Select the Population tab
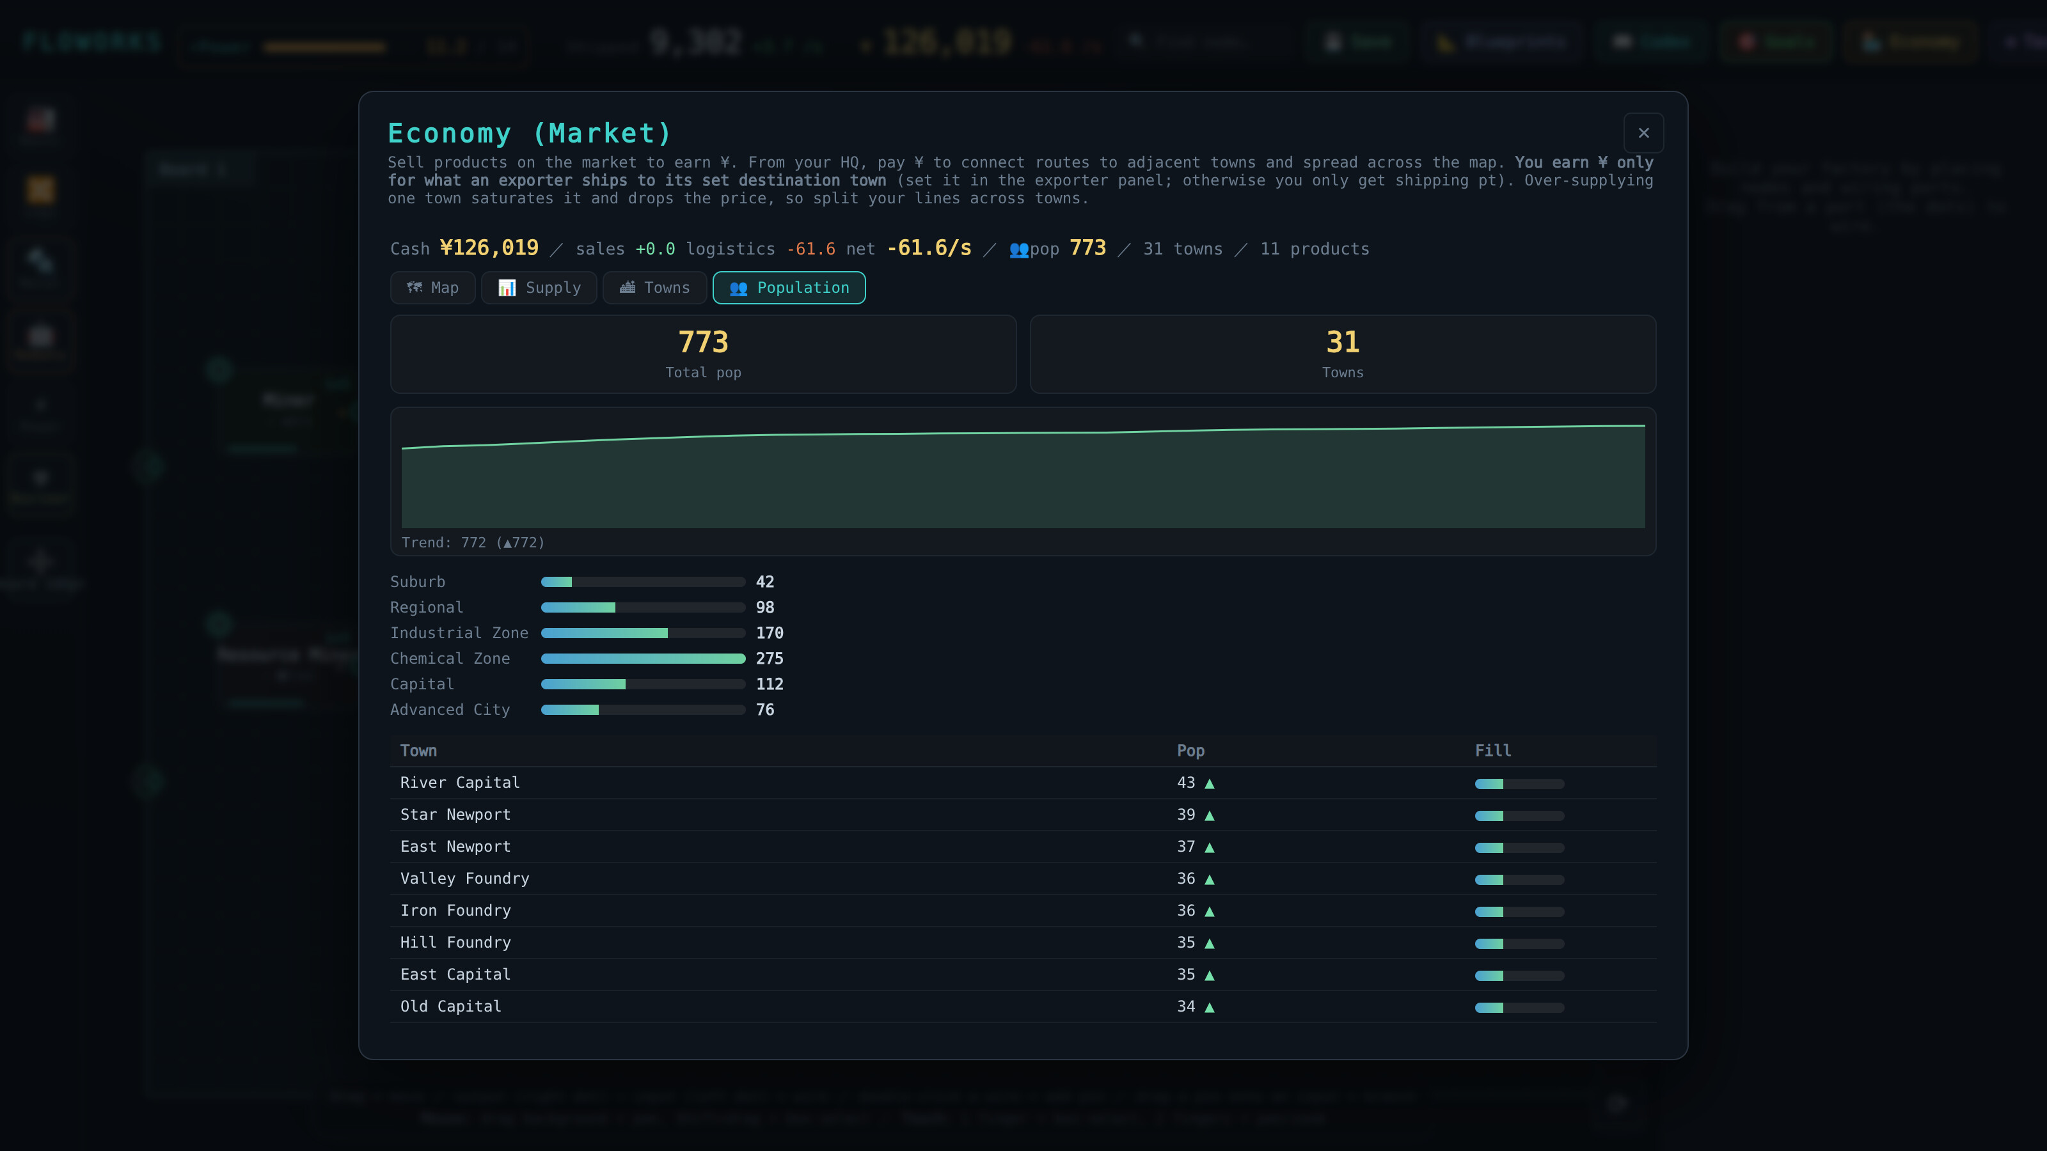2047x1151 pixels. tap(789, 288)
